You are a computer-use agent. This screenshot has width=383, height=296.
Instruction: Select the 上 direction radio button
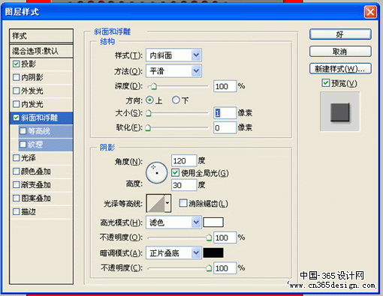click(149, 100)
